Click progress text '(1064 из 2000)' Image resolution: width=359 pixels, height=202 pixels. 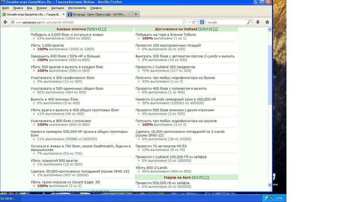tap(77, 38)
